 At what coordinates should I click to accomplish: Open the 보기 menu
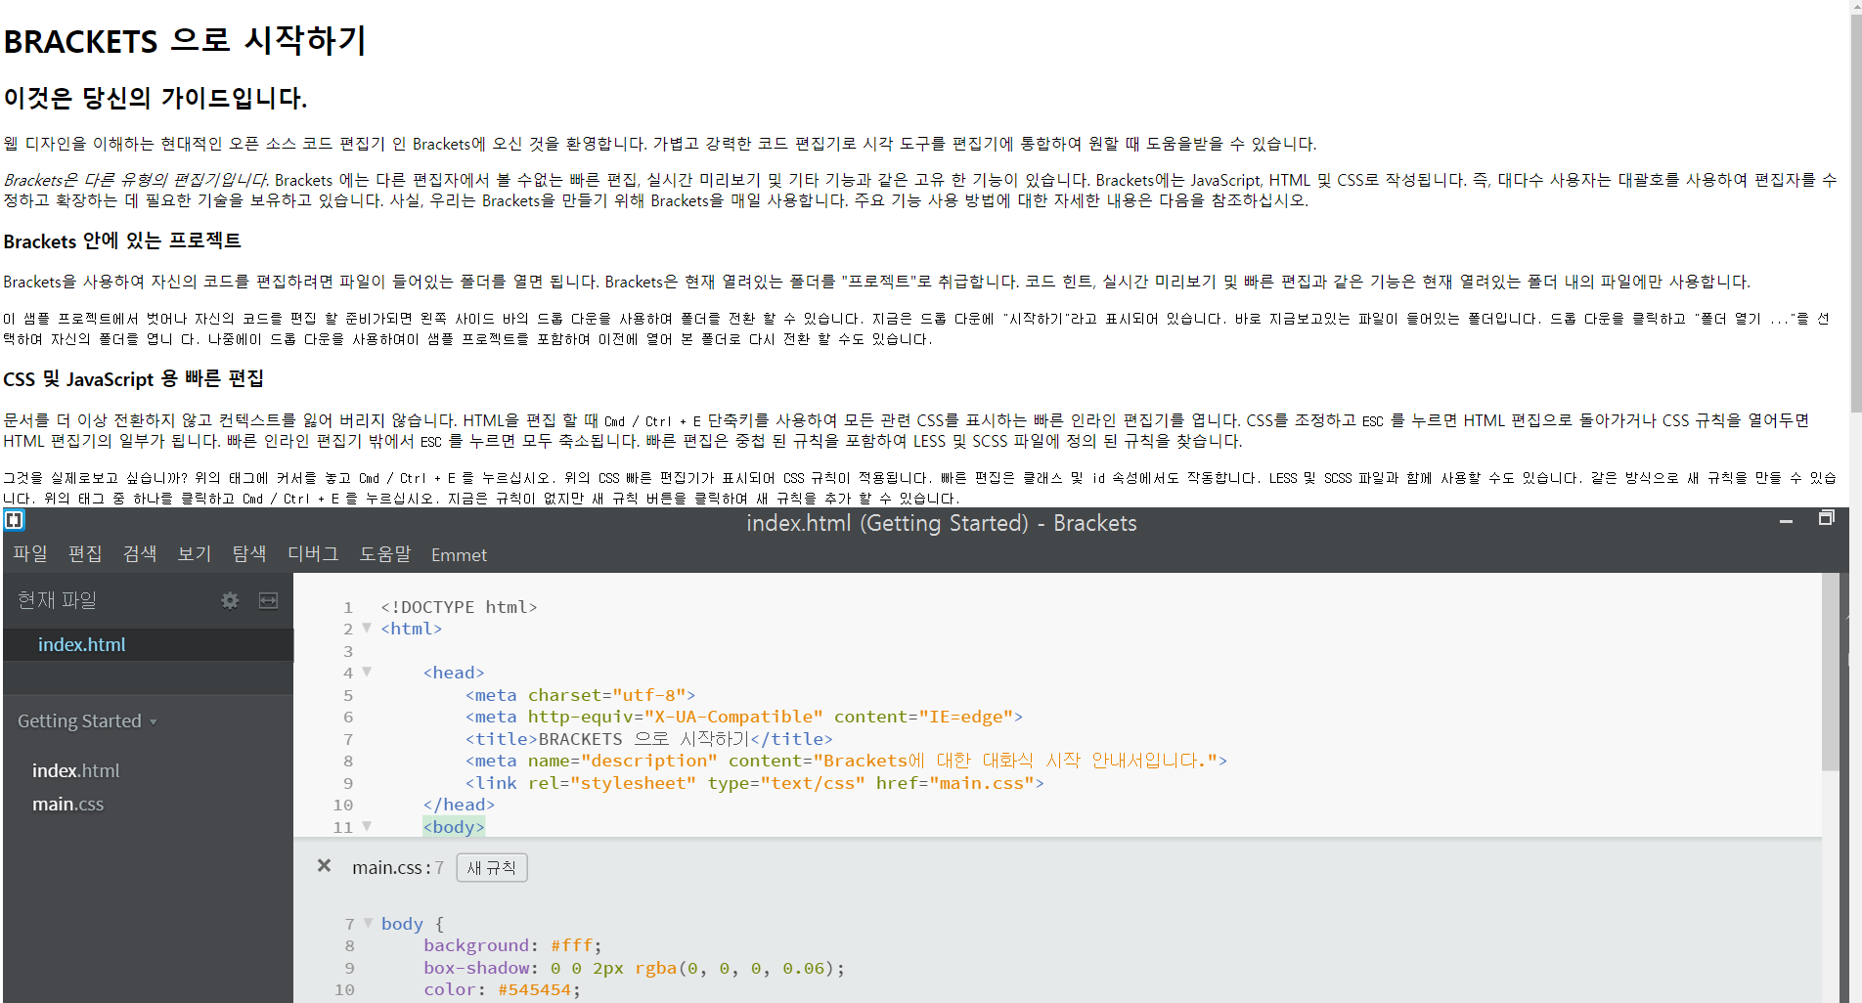pos(195,554)
